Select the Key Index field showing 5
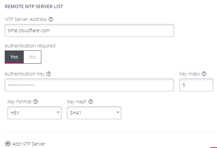Image resolution: width=217 pixels, height=148 pixels. [196, 85]
